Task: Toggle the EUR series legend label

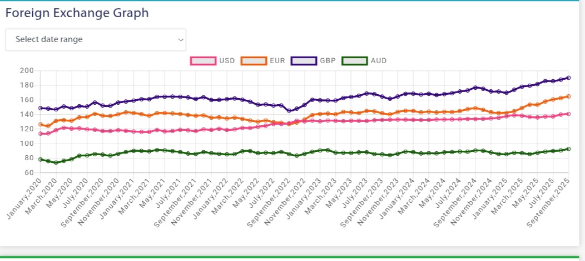Action: click(x=277, y=60)
